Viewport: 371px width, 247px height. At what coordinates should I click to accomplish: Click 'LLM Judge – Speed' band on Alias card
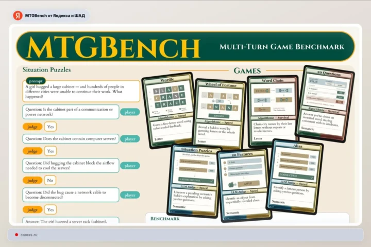coord(294,183)
